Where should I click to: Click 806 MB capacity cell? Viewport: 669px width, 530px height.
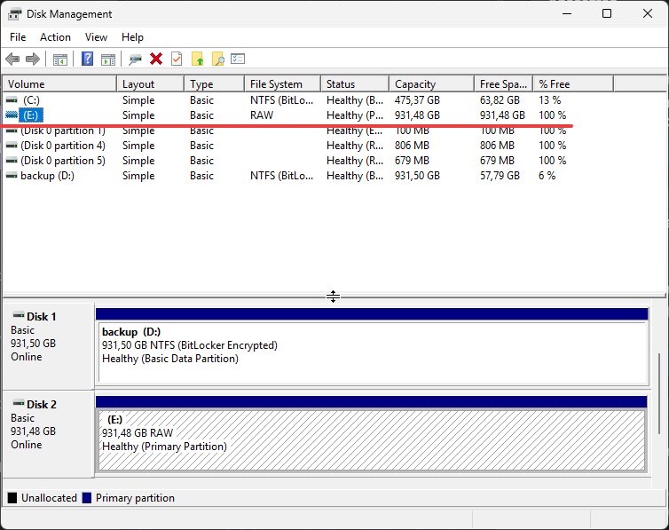point(412,146)
